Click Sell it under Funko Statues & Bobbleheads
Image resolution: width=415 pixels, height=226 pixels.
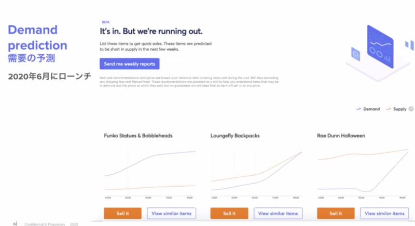(x=123, y=213)
